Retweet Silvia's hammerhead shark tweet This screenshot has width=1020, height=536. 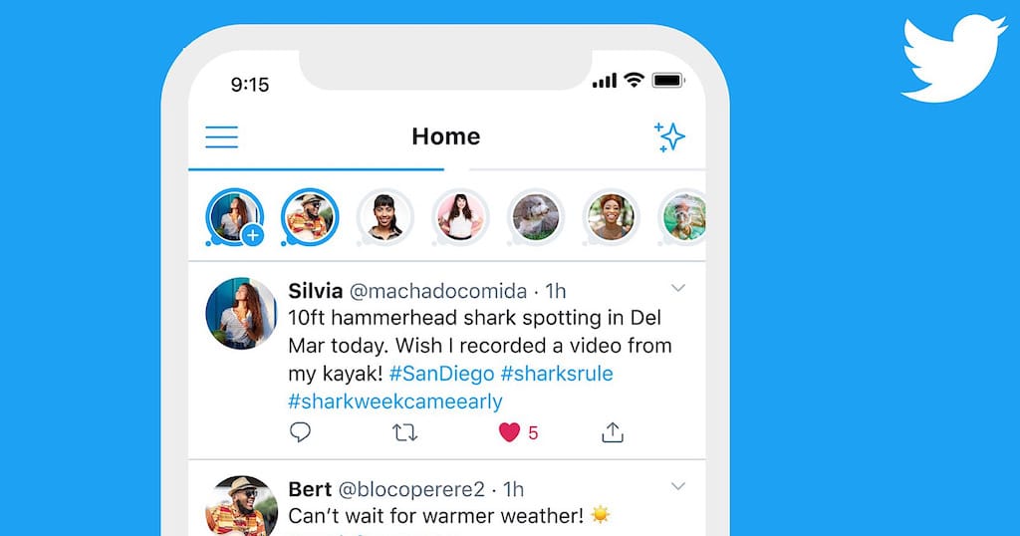point(404,432)
